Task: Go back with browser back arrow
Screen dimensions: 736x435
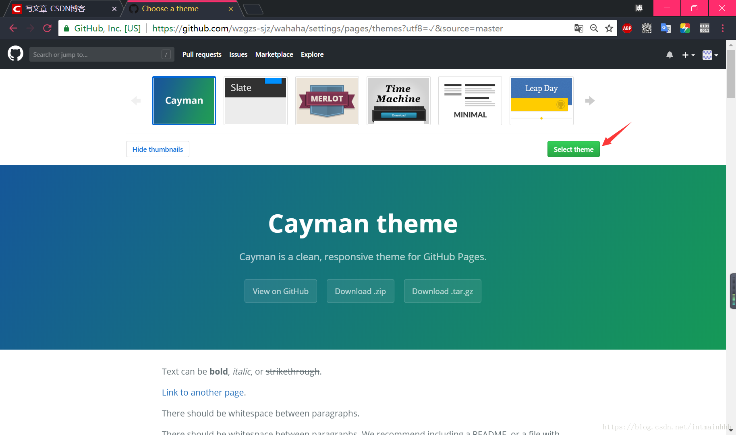Action: coord(13,28)
